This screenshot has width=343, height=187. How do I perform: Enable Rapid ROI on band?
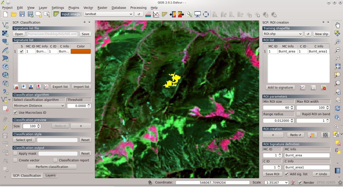point(299,114)
